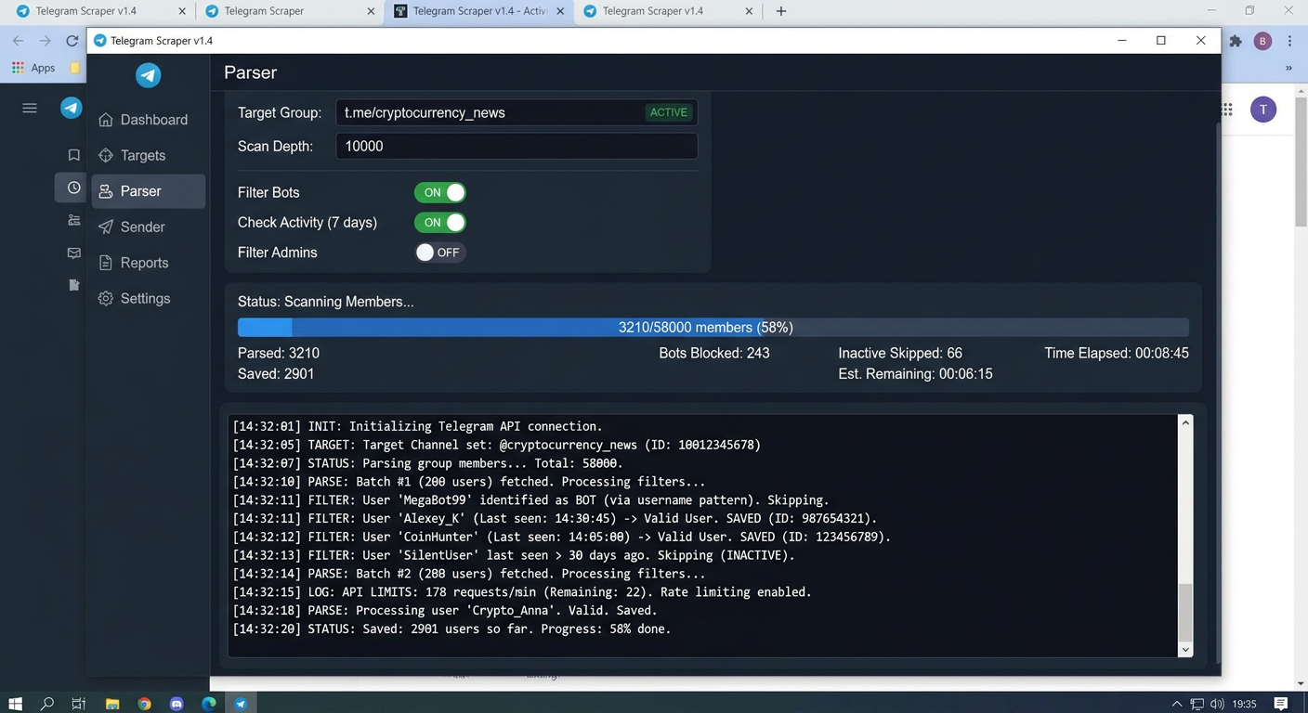Image resolution: width=1308 pixels, height=713 pixels.
Task: Click the 'Crypto_Anna' parse log line
Action: coord(445,611)
